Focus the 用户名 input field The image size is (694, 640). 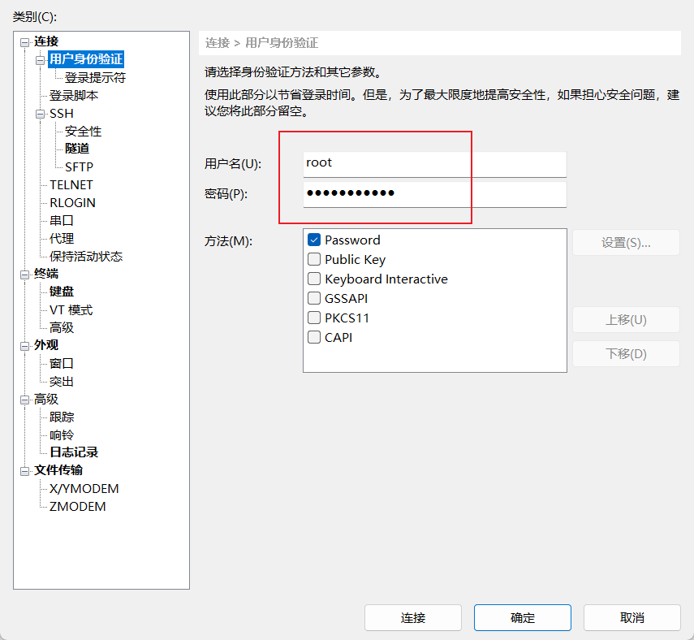tap(434, 164)
